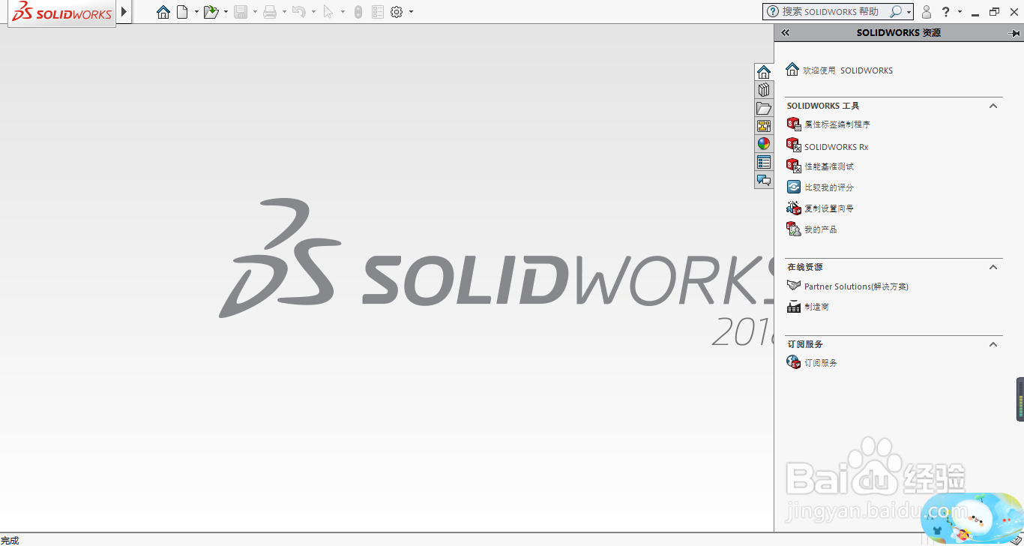Image resolution: width=1024 pixels, height=546 pixels.
Task: Click the Open file folder icon
Action: pyautogui.click(x=211, y=12)
